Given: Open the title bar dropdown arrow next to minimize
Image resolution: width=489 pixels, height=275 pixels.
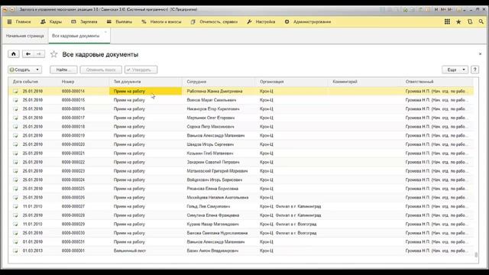Looking at the screenshot, I should tap(465, 10).
